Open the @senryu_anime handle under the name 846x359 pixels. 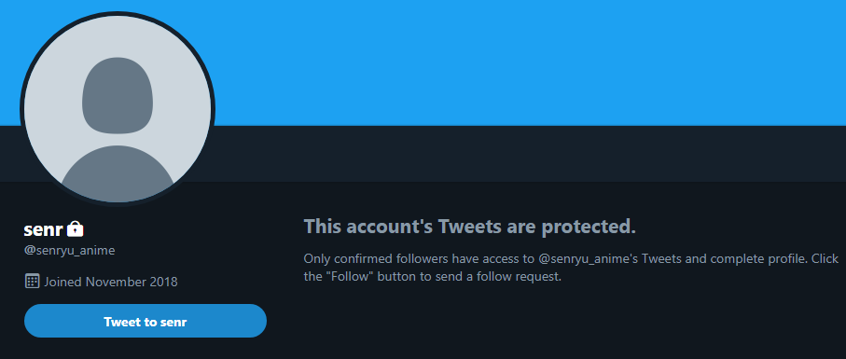click(69, 251)
